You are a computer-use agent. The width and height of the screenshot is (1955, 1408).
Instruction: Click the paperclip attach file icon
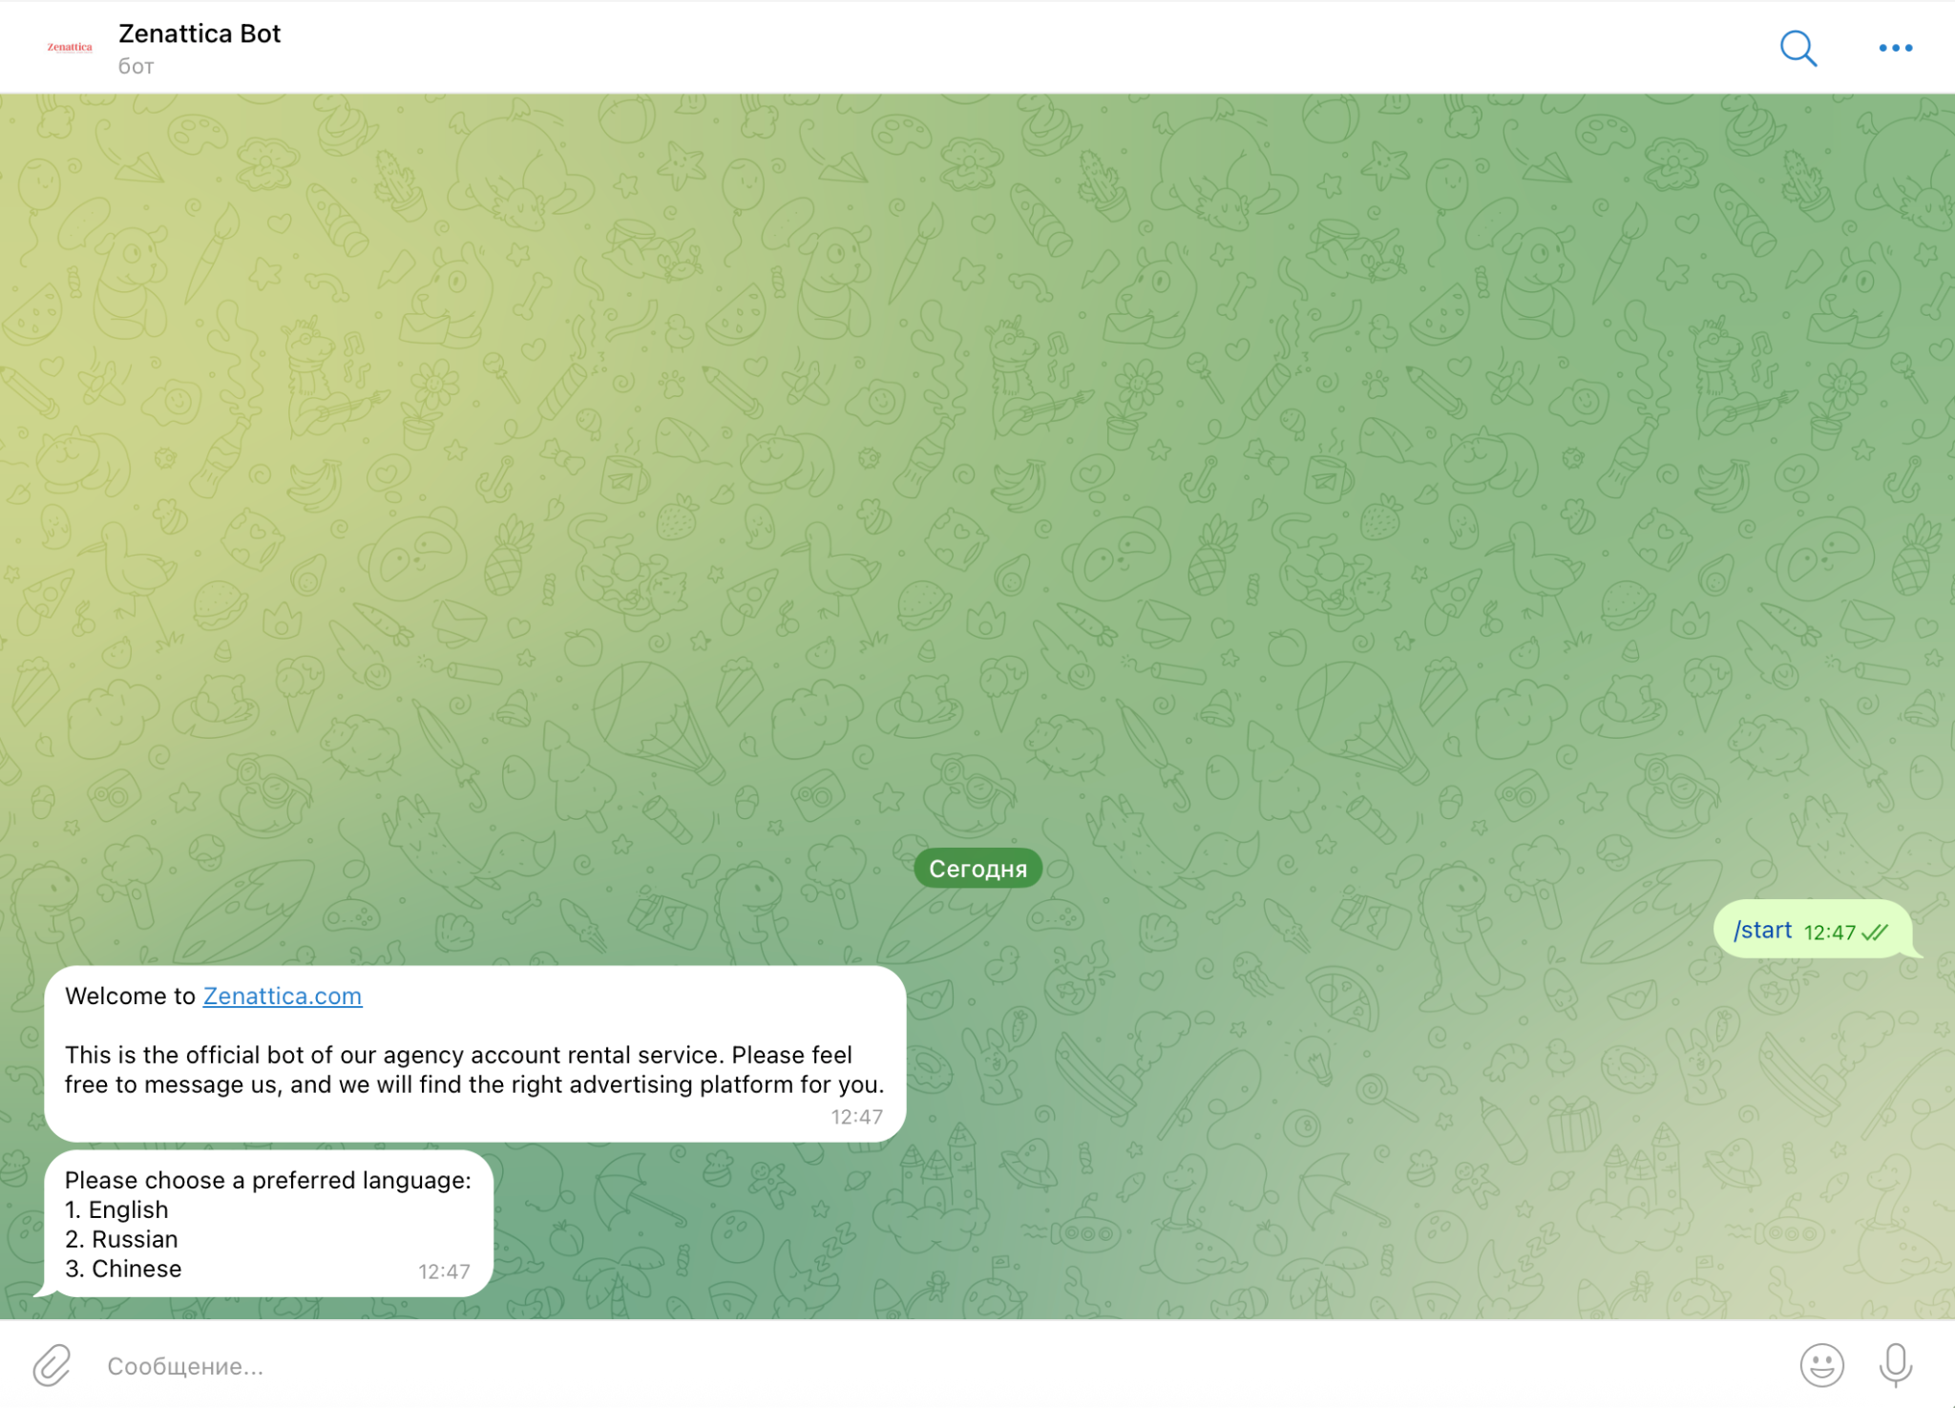click(53, 1365)
